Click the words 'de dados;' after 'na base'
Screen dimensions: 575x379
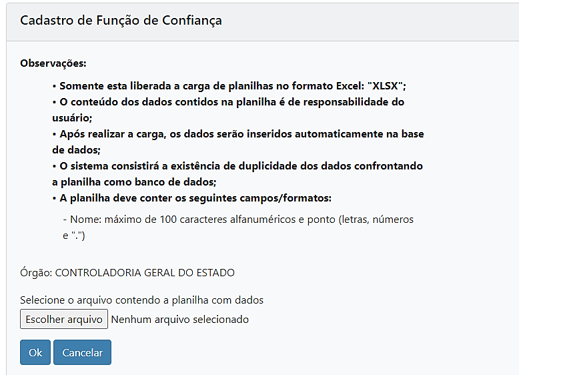(x=75, y=149)
